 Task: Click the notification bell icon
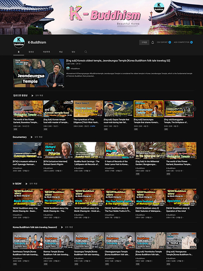tap(153, 42)
